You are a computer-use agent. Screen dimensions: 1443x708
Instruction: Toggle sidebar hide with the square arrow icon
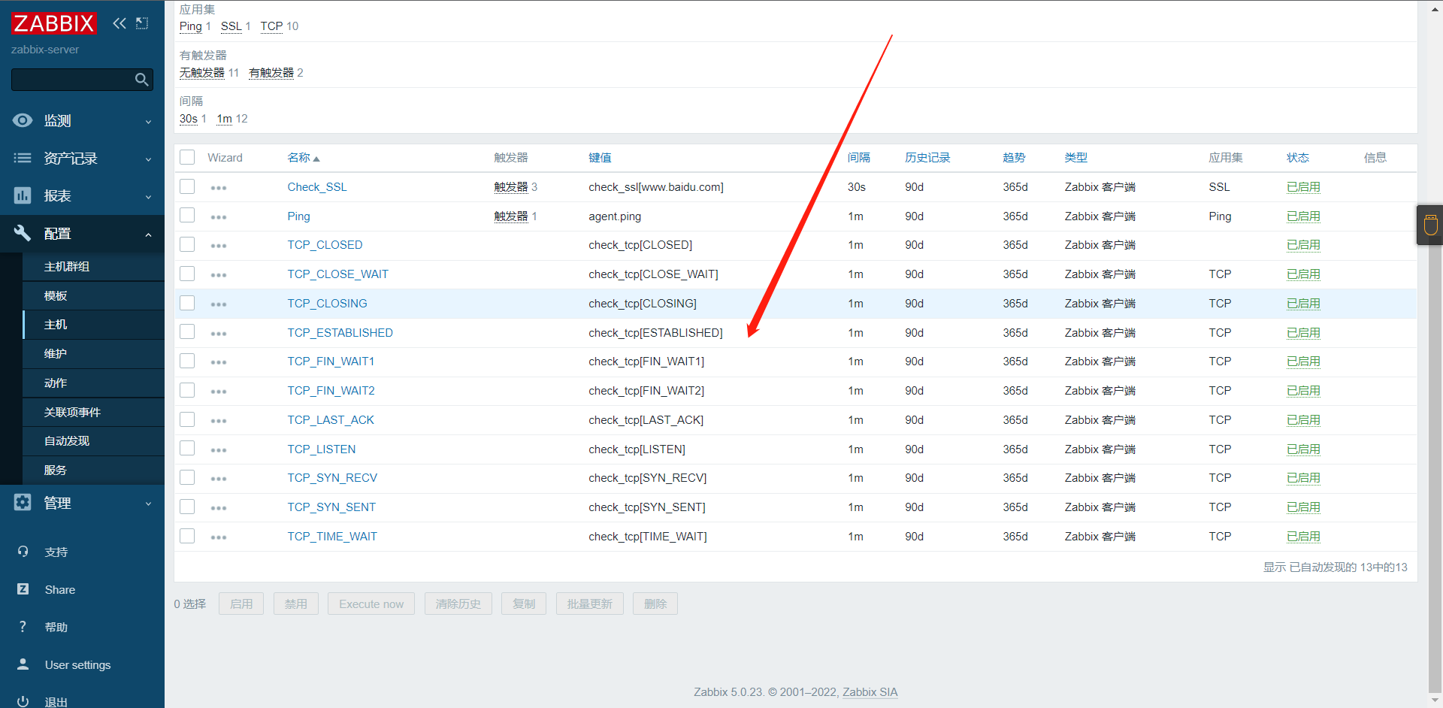tap(142, 23)
